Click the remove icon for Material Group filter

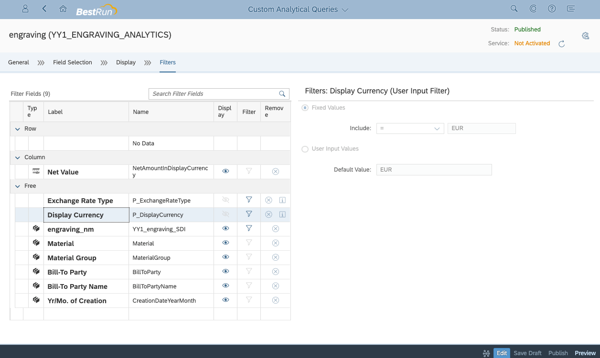pos(275,257)
